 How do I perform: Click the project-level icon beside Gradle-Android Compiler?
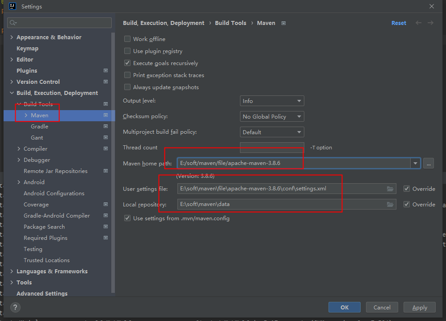pyautogui.click(x=105, y=215)
